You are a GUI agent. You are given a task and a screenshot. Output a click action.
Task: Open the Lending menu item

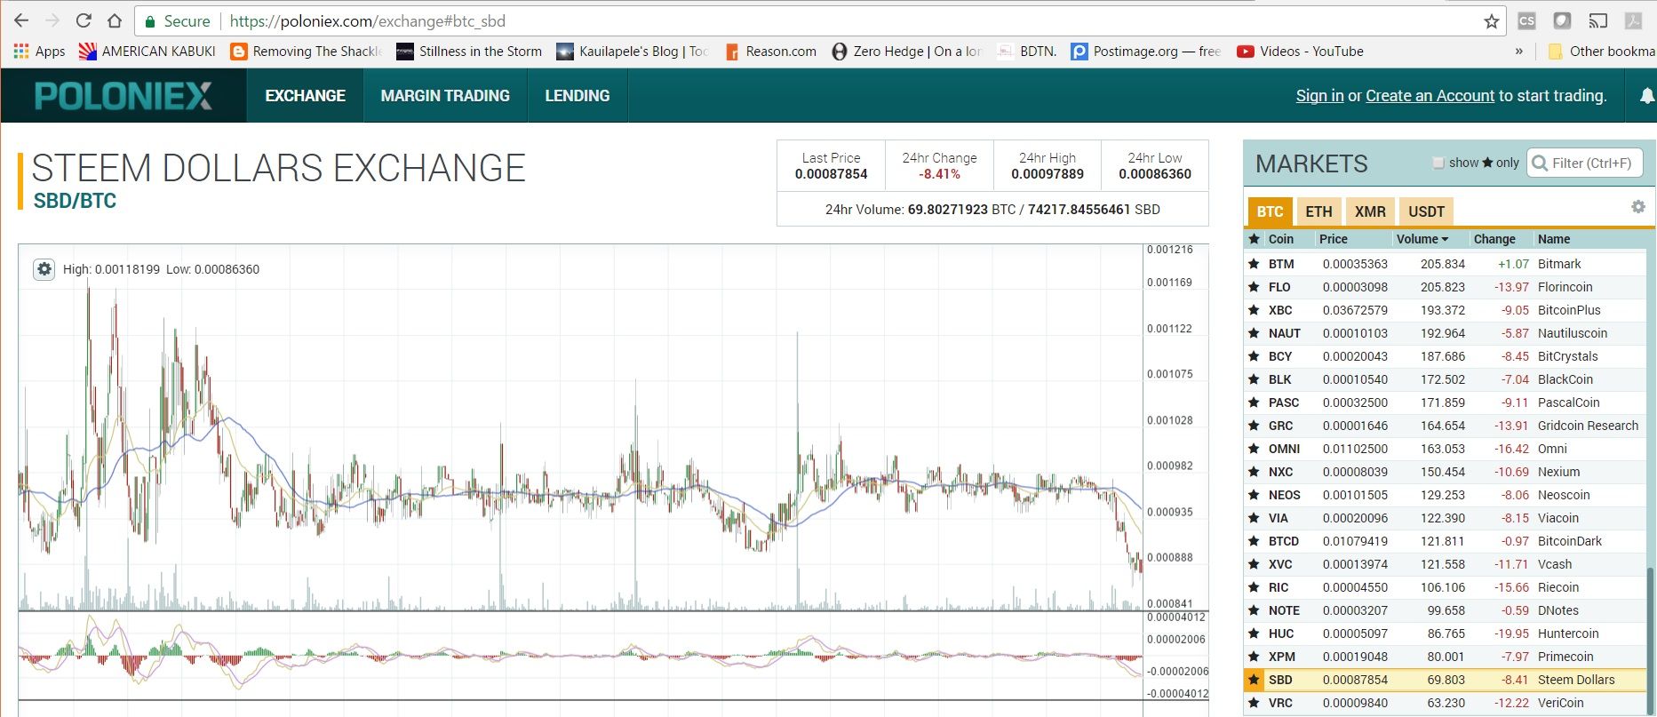click(x=578, y=95)
